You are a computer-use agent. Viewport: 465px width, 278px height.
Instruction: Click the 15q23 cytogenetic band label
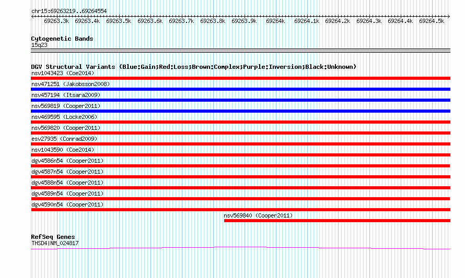39,45
